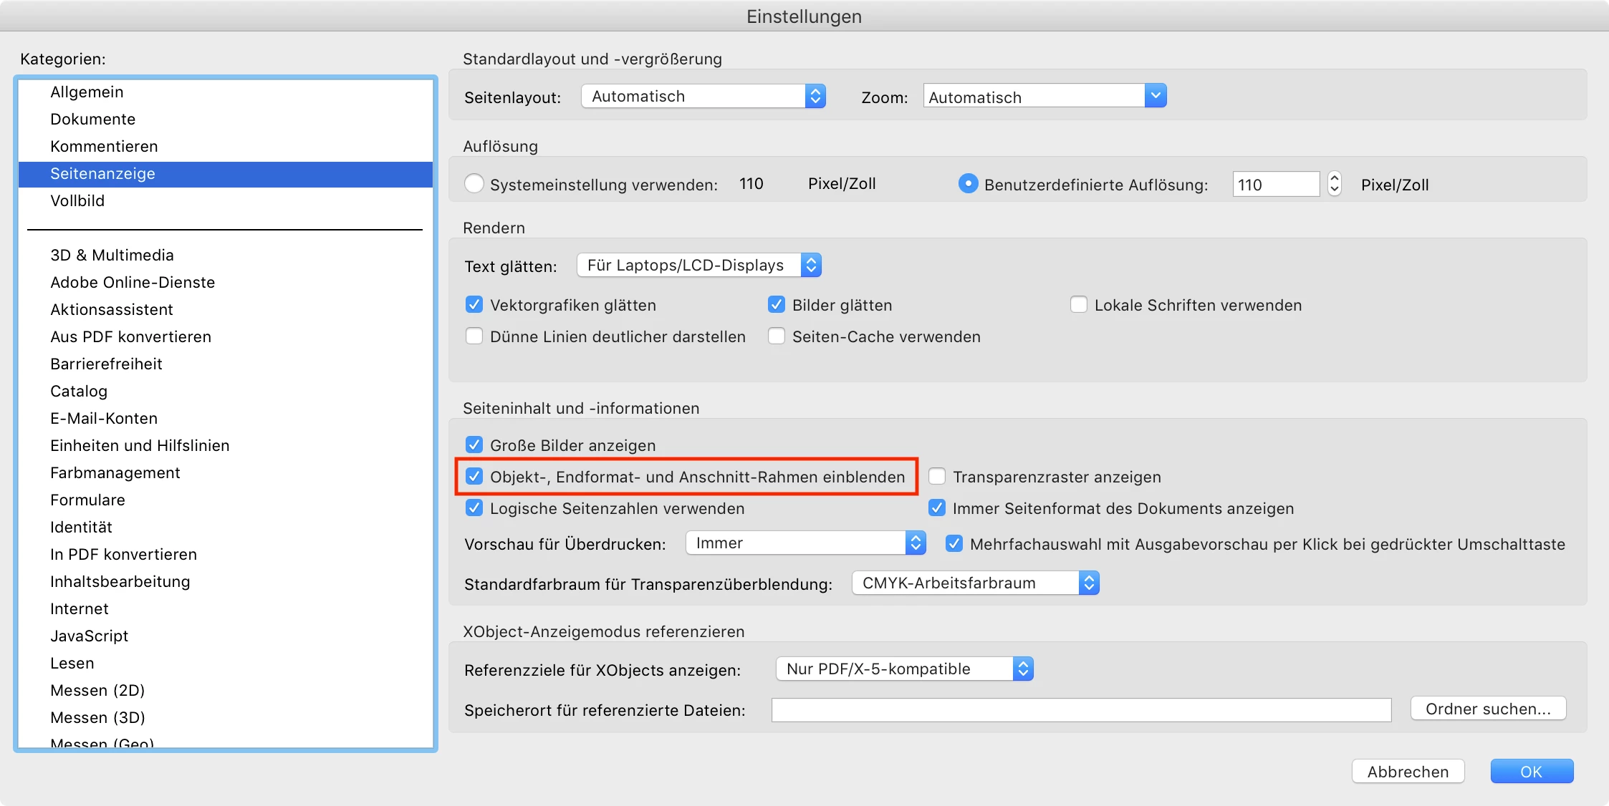This screenshot has width=1609, height=806.
Task: Enable Lokale Schriften verwenden checkbox
Action: pos(1079,305)
